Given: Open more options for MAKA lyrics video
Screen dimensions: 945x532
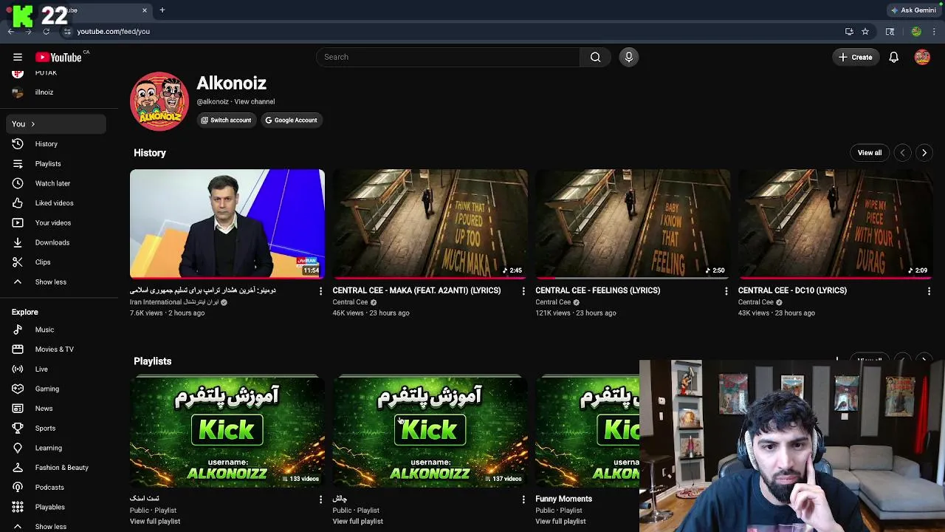Looking at the screenshot, I should click(523, 291).
